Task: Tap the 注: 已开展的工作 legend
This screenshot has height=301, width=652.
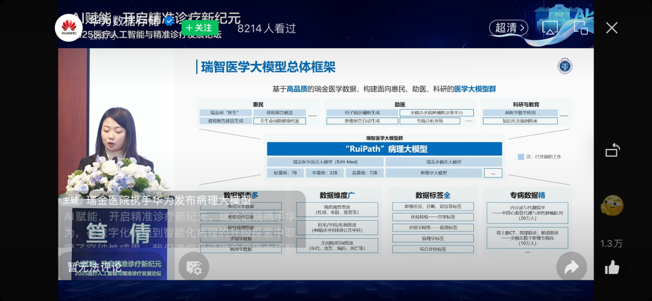Action: [x=539, y=157]
